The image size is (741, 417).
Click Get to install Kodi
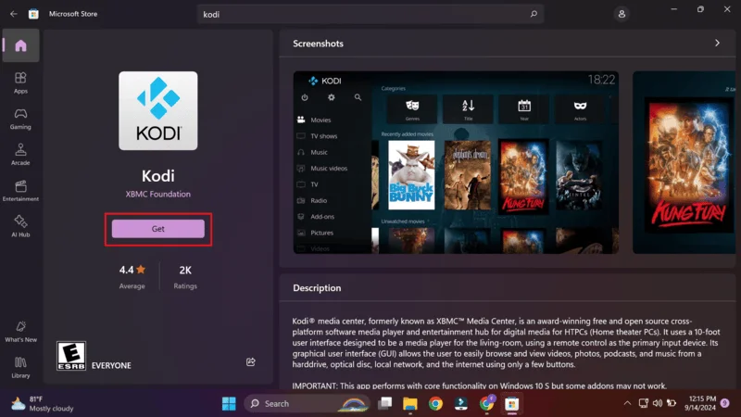pos(157,229)
